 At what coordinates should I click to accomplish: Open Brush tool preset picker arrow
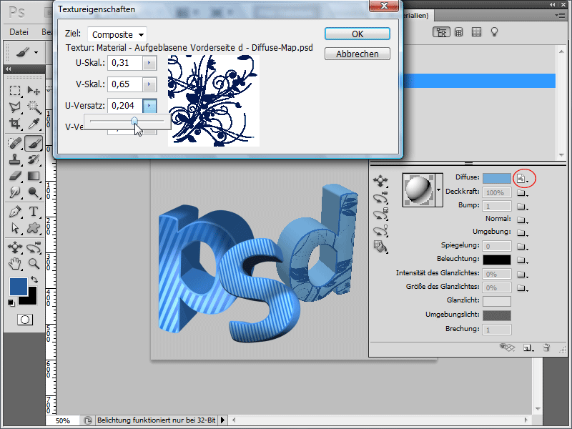click(36, 52)
